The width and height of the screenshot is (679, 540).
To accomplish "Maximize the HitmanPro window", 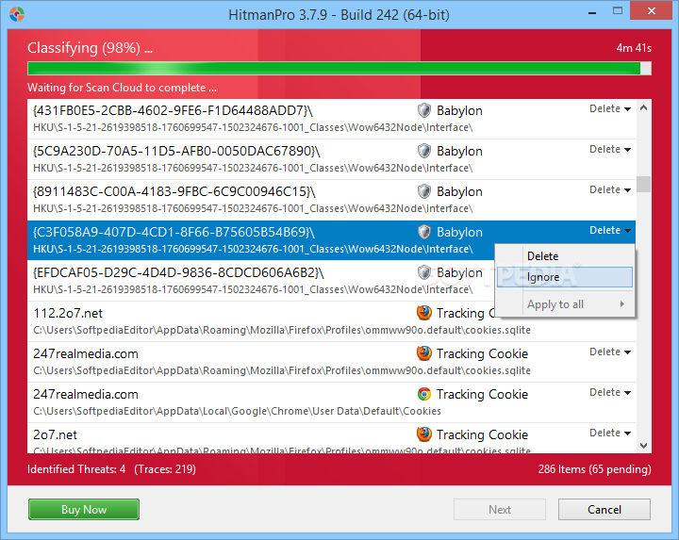I will pos(618,11).
